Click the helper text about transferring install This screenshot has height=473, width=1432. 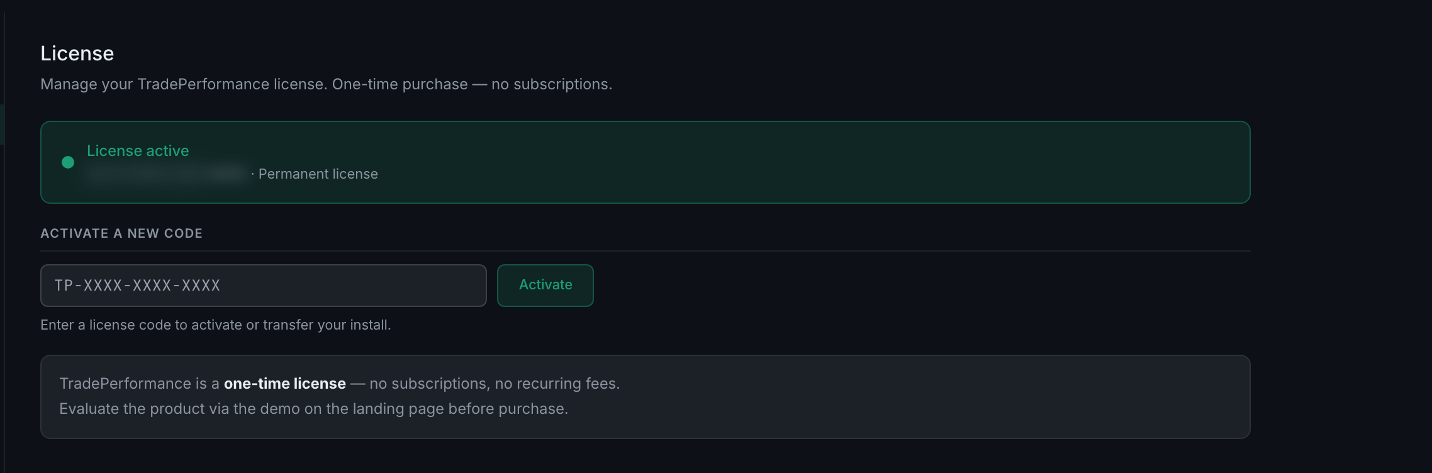pyautogui.click(x=216, y=325)
